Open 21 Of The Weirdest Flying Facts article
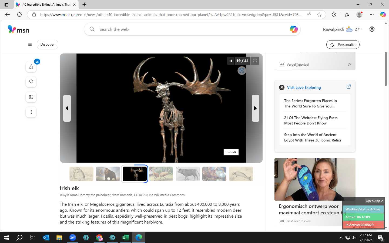Screen dimensions: 389x243 coord(311,120)
